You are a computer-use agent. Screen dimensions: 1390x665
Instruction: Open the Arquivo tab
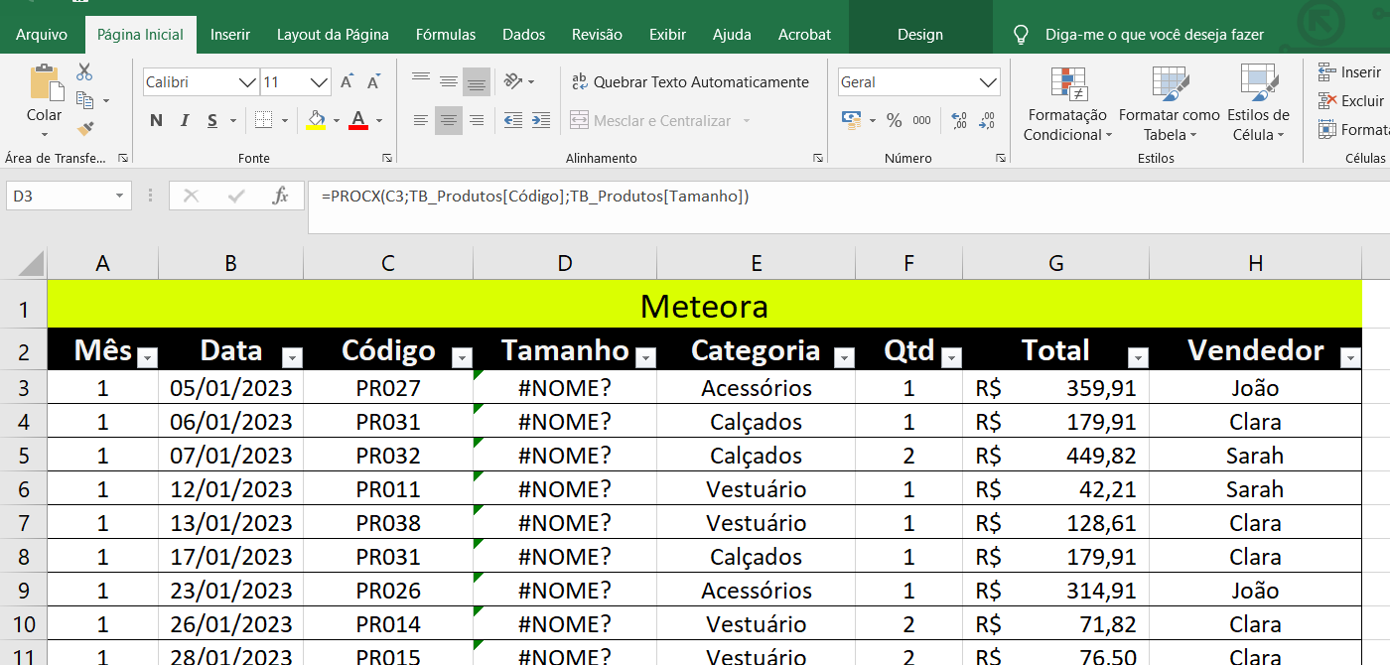42,35
